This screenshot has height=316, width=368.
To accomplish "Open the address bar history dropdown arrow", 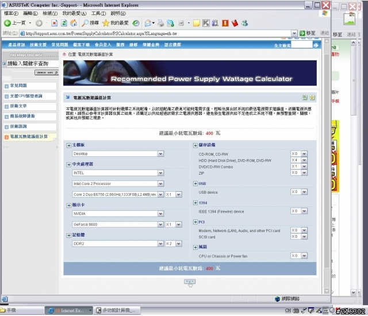I will pos(294,33).
